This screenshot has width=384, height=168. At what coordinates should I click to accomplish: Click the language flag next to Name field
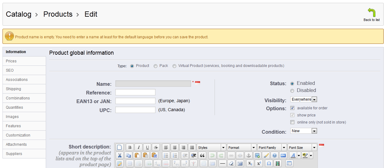pyautogui.click(x=198, y=82)
